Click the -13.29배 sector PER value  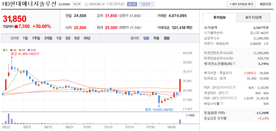click(262, 113)
